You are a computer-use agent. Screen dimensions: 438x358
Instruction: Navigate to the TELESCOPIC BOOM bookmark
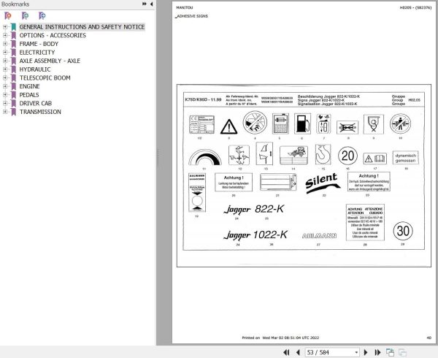tap(45, 77)
